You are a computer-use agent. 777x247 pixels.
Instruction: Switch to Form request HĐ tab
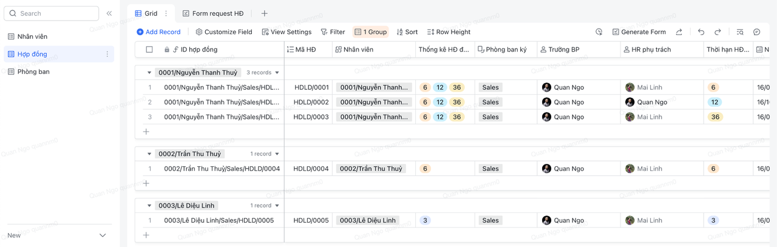click(213, 13)
